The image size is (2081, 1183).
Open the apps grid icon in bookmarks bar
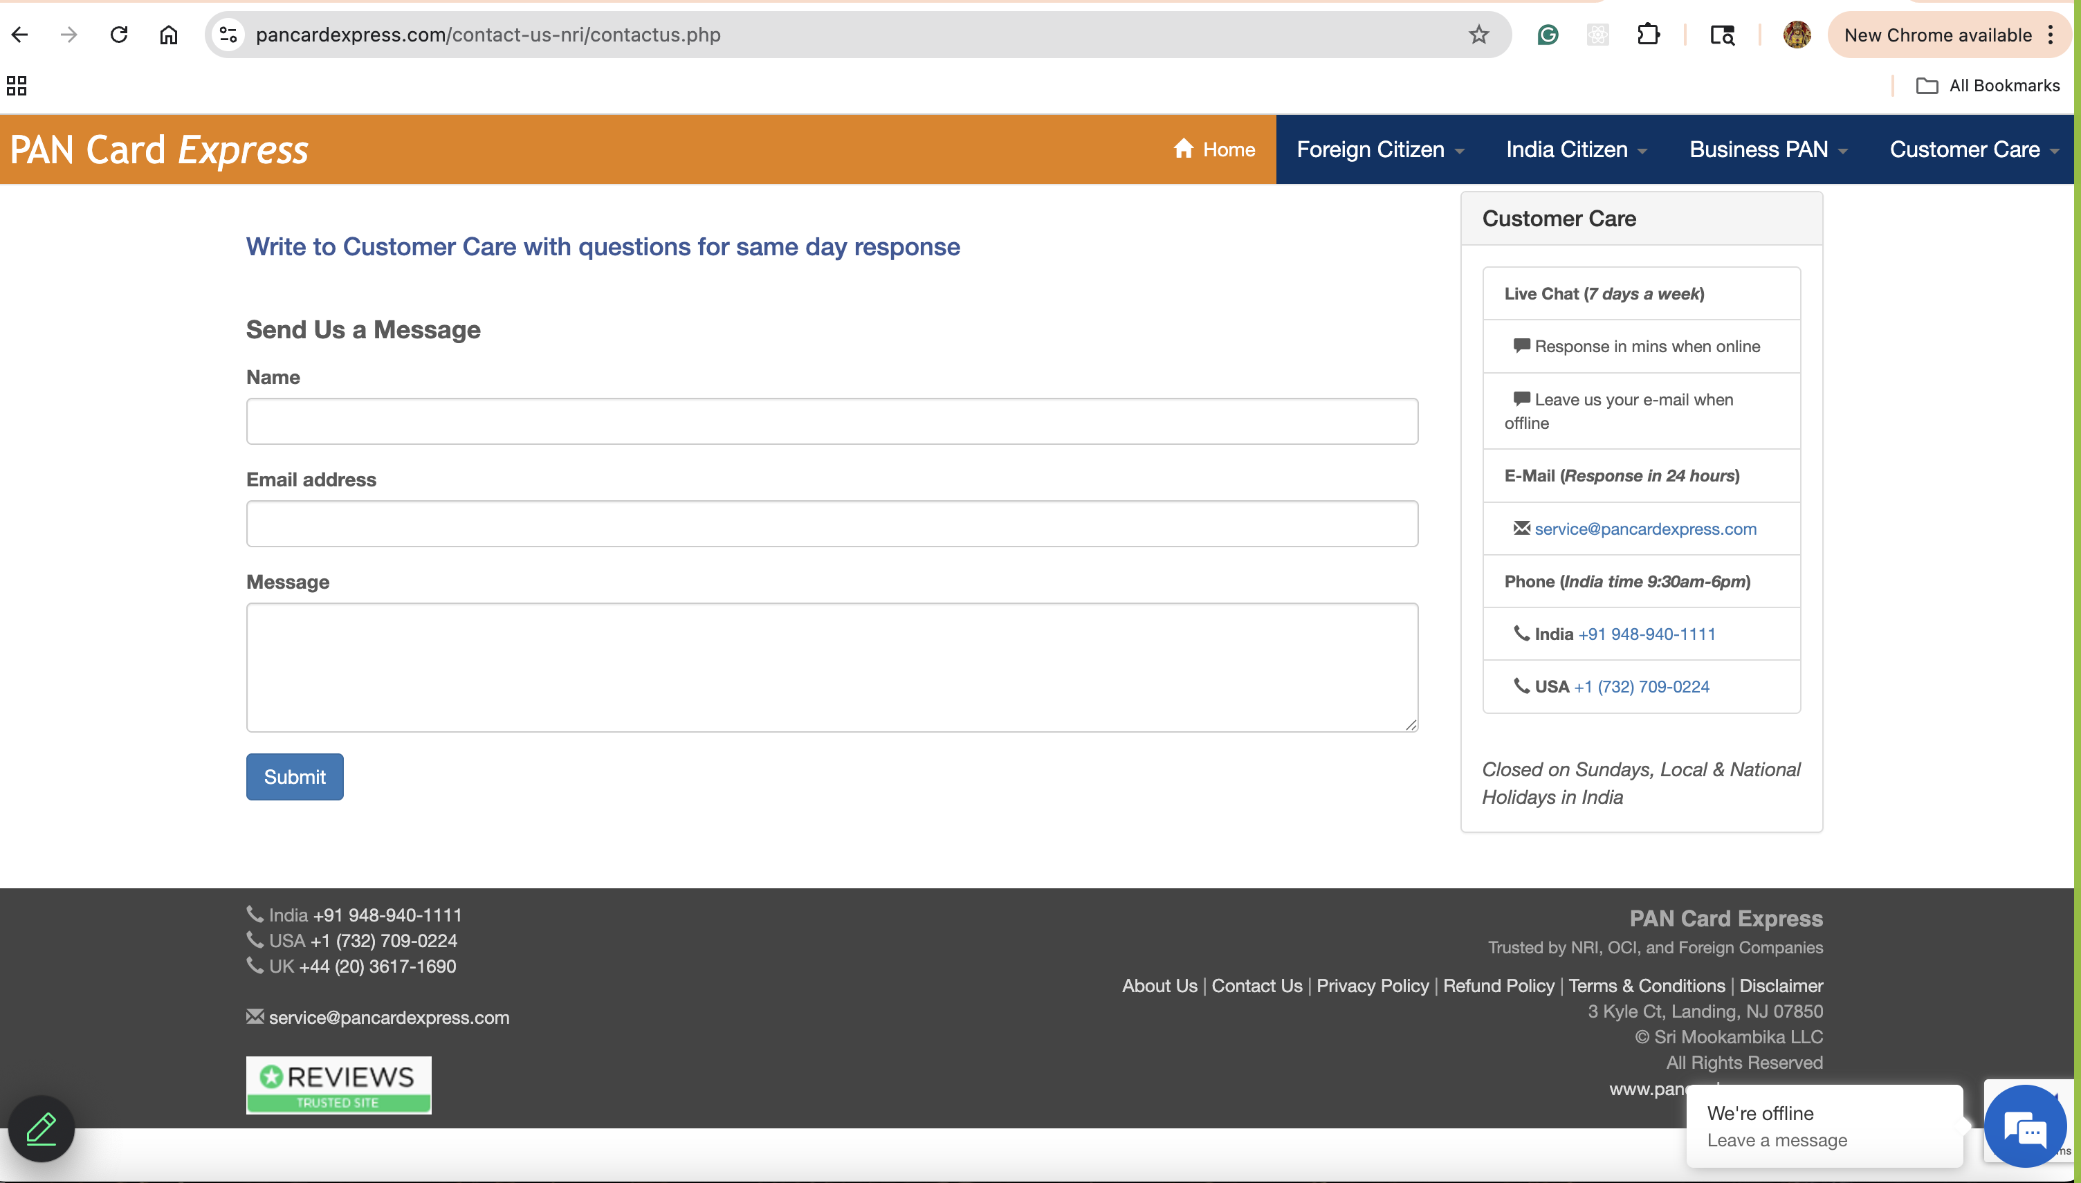[x=16, y=85]
